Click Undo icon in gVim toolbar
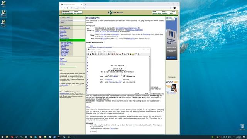Image resolution: width=247 pixels, height=139 pixels. 98,54
